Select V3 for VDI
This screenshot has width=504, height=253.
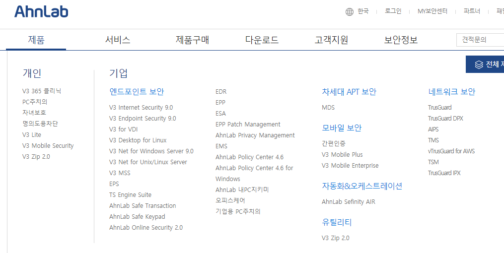123,129
